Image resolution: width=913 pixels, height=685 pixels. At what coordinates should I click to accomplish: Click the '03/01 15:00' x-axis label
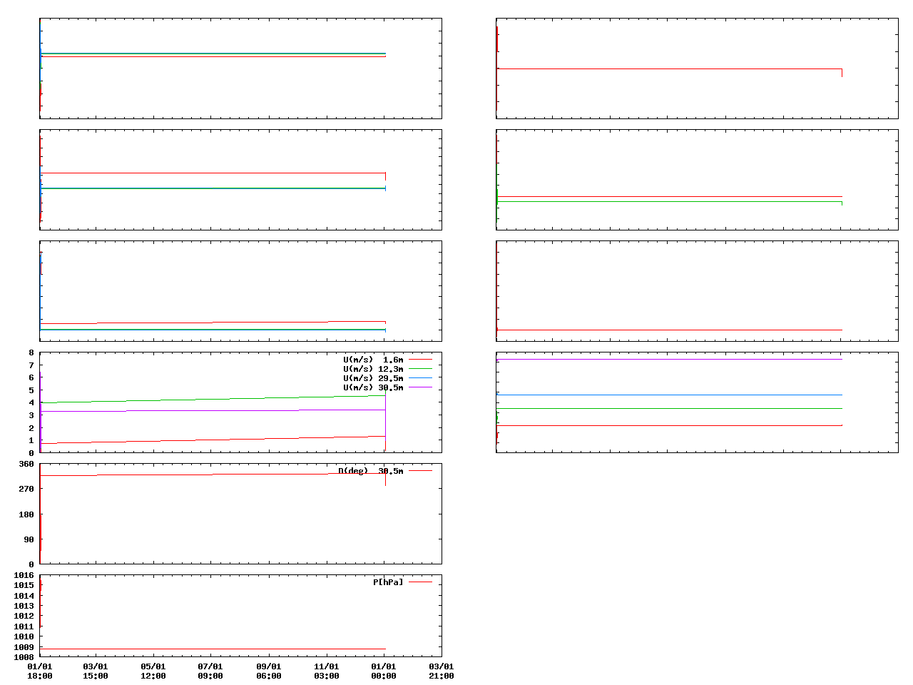(x=96, y=671)
